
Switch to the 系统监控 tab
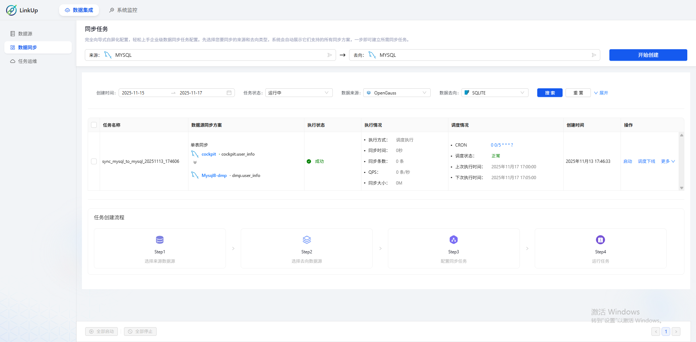point(123,10)
